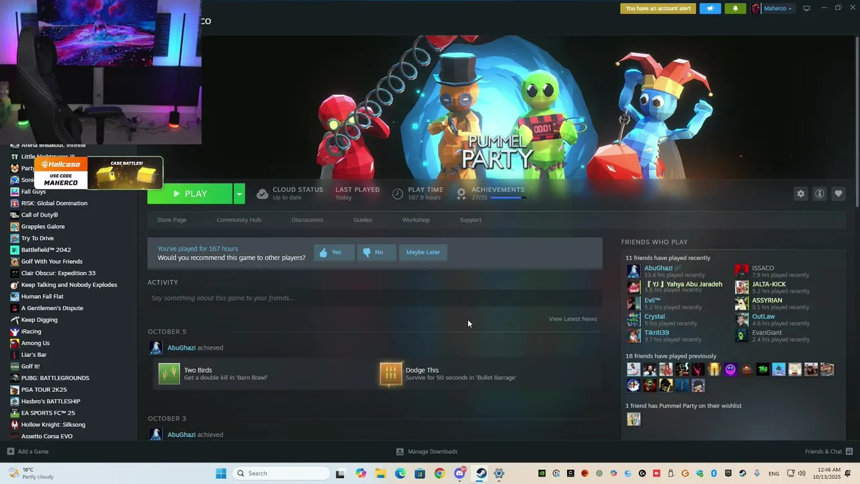Open the Windows Start menu
This screenshot has height=484, width=860.
tap(221, 473)
